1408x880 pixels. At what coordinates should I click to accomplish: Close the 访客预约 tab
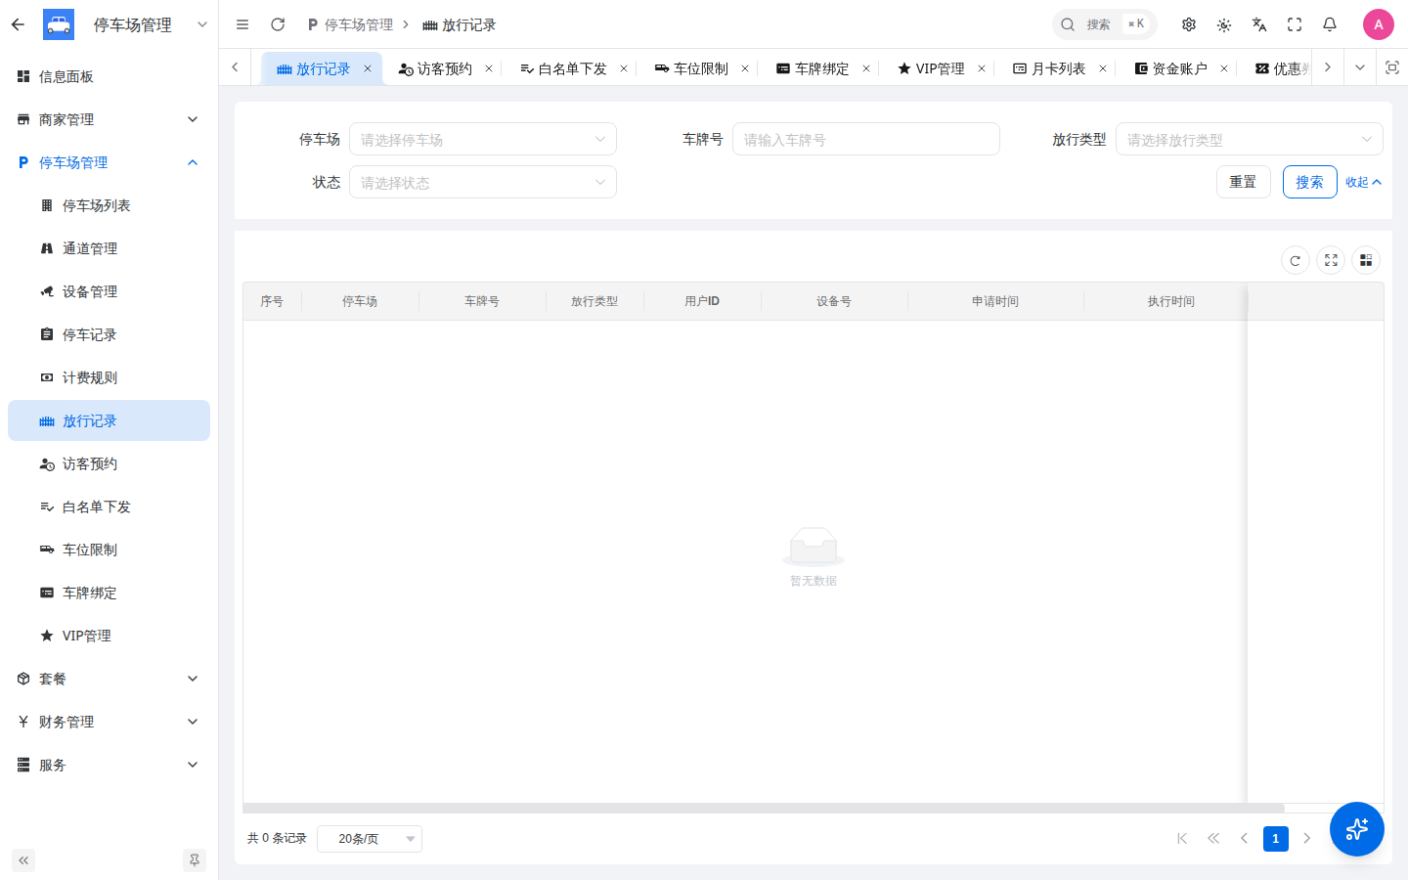tap(489, 68)
